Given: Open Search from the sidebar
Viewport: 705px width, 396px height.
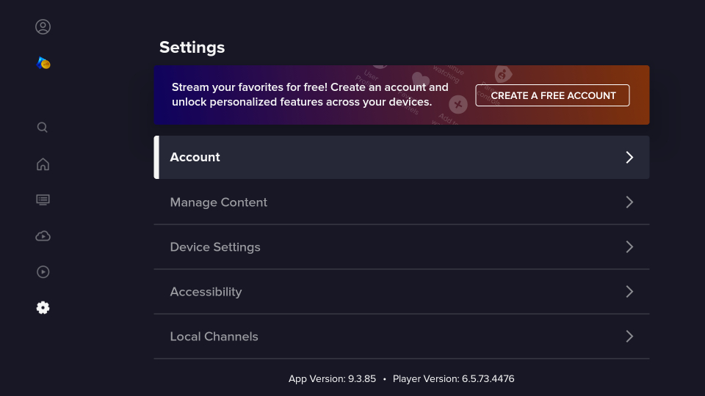Looking at the screenshot, I should [x=43, y=128].
